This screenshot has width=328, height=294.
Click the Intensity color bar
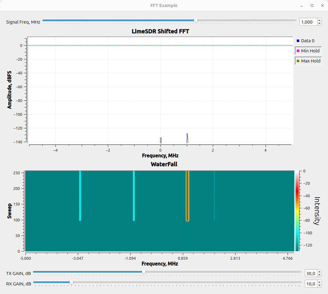pos(297,211)
